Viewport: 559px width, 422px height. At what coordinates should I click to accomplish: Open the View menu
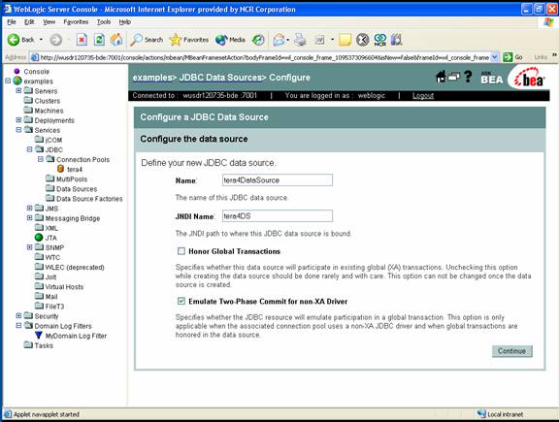tap(49, 21)
